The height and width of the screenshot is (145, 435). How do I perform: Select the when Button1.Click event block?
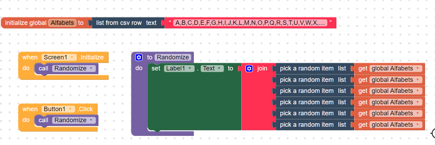pos(30,109)
